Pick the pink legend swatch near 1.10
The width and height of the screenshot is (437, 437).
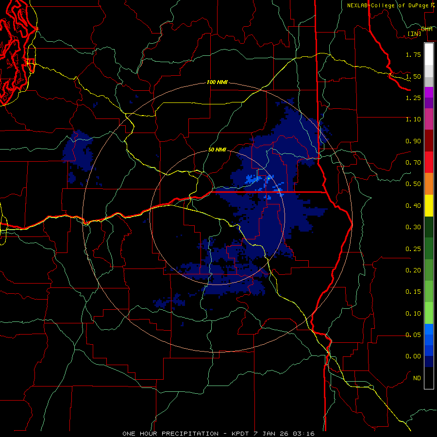click(x=429, y=119)
